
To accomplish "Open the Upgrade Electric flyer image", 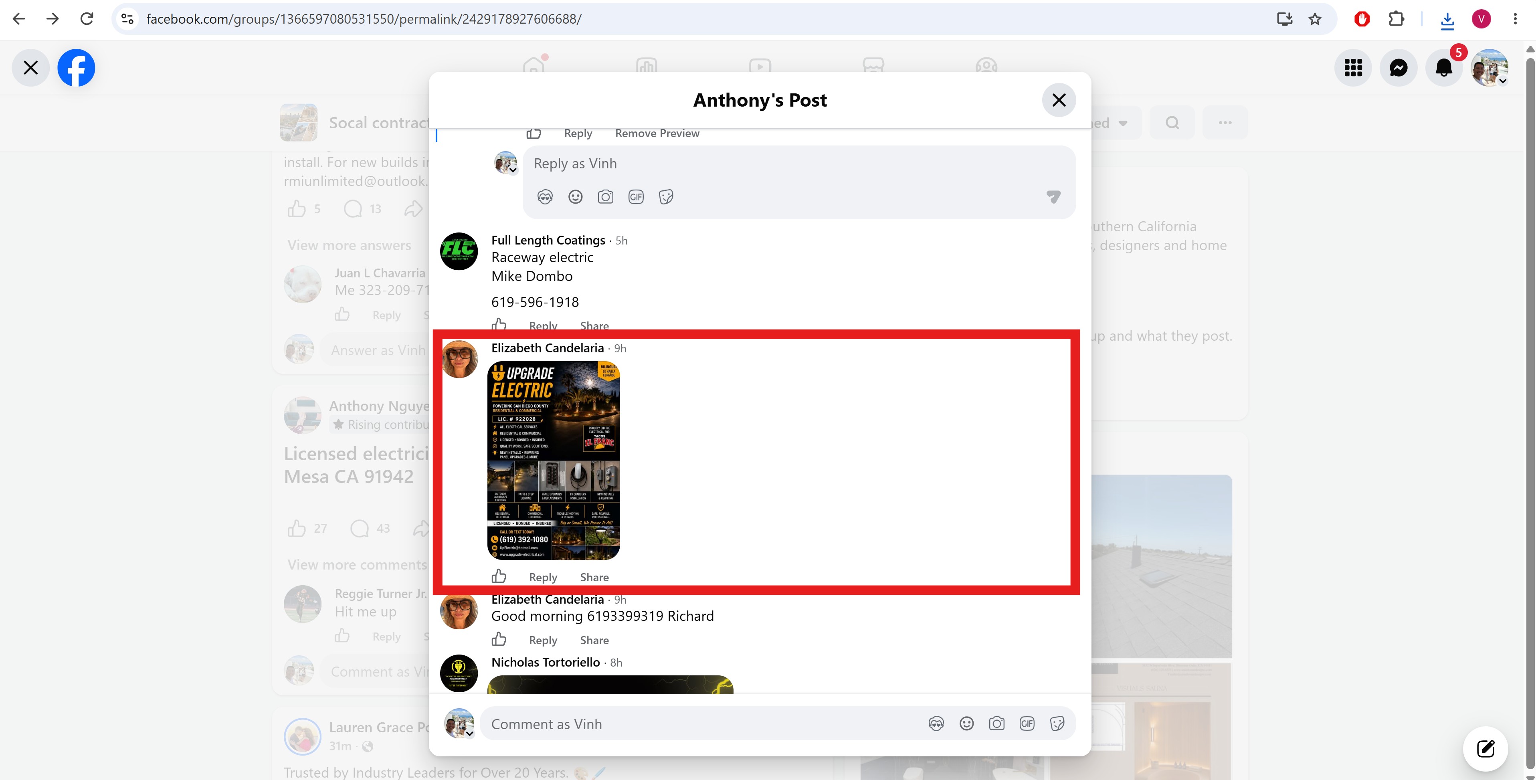I will click(553, 461).
